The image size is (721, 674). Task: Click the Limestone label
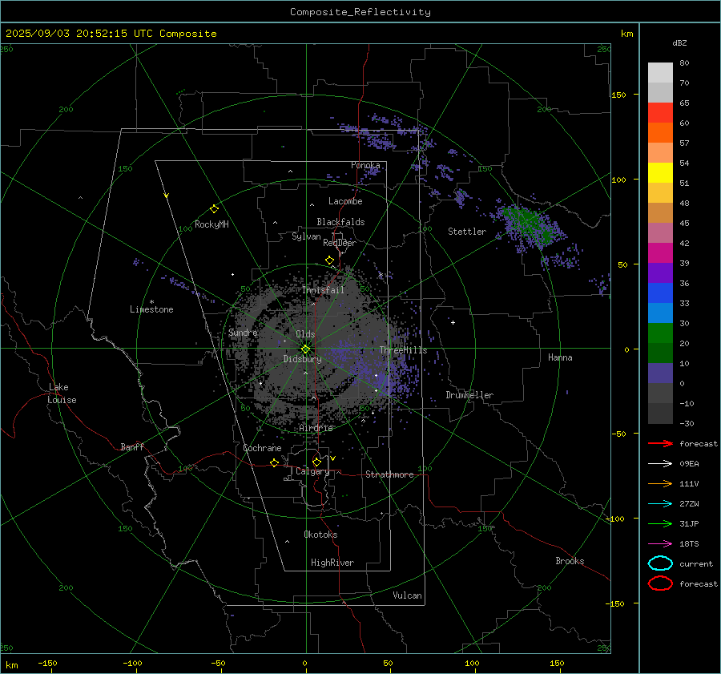tap(151, 309)
